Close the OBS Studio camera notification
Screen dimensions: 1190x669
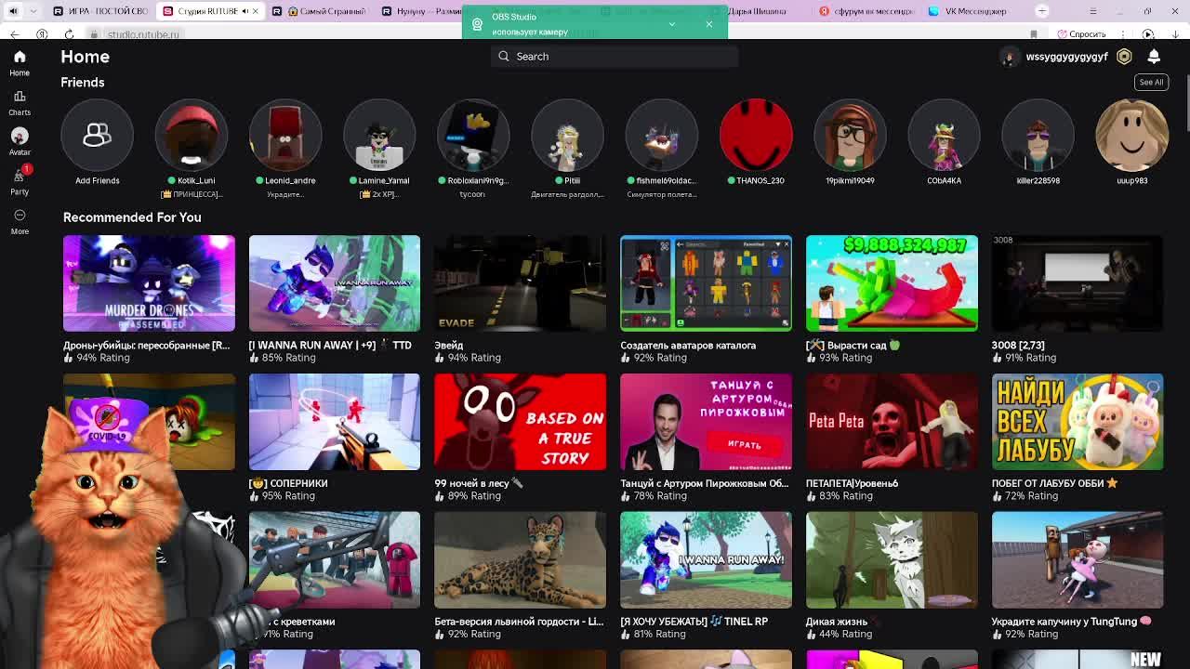click(x=708, y=24)
